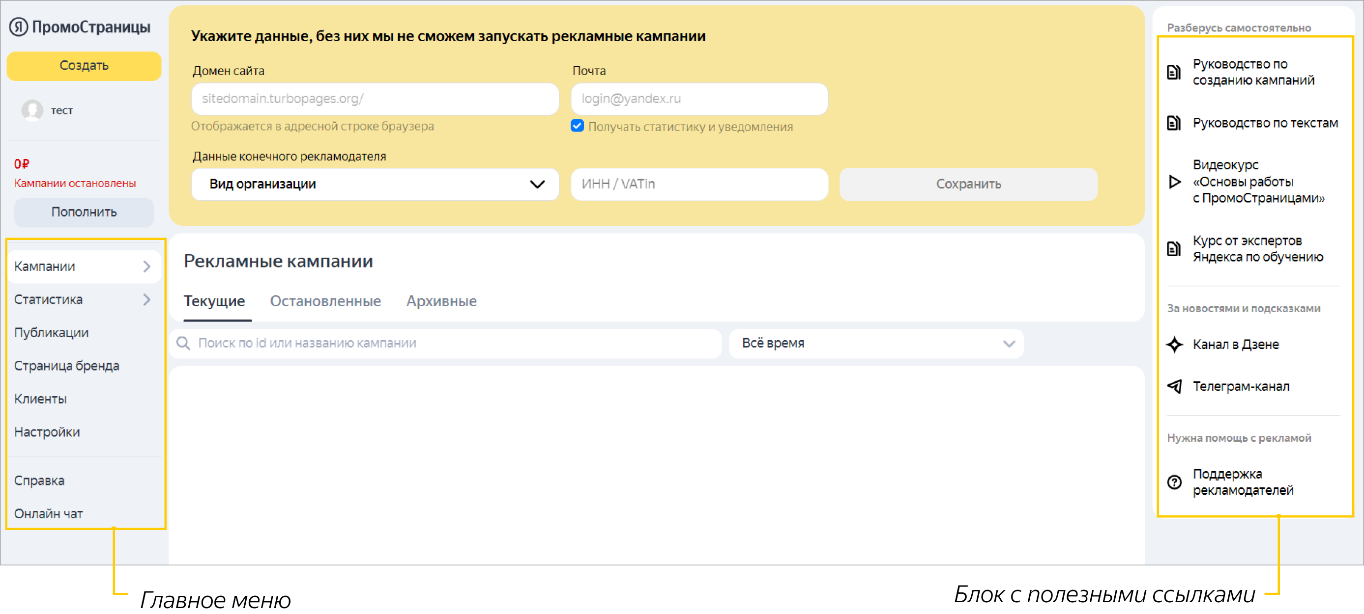Expand the Статистика menu chevron
Image resolution: width=1364 pixels, height=614 pixels.
146,300
